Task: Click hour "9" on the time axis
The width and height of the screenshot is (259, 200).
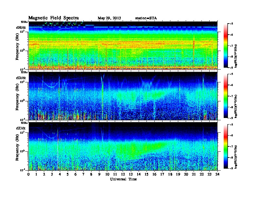Action: pos(99,175)
